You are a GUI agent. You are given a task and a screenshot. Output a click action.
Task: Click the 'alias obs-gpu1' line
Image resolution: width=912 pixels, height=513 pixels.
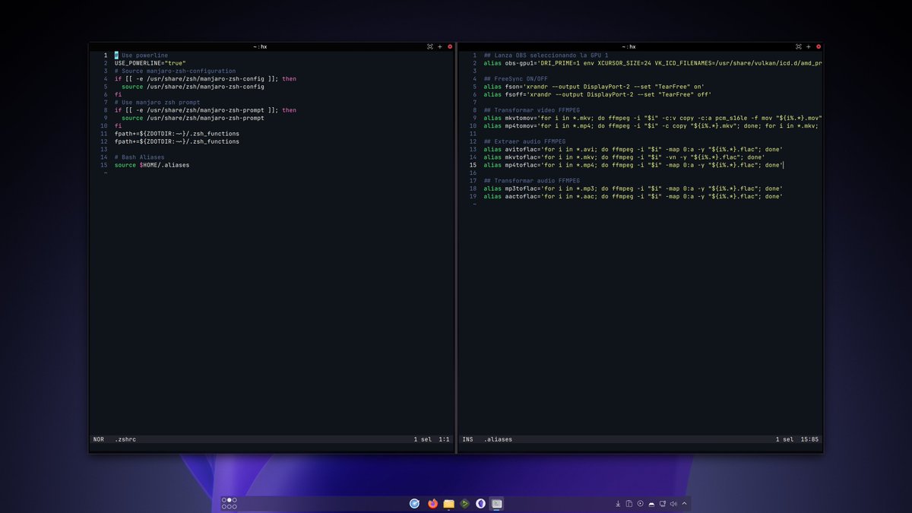pos(653,63)
